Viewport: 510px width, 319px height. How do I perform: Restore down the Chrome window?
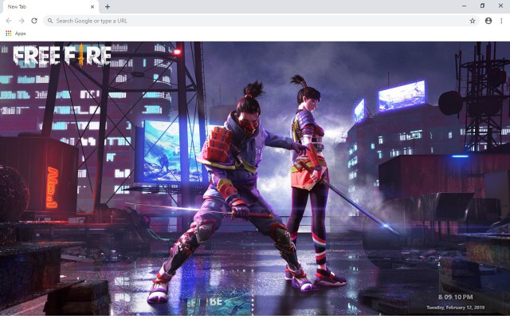click(x=482, y=6)
